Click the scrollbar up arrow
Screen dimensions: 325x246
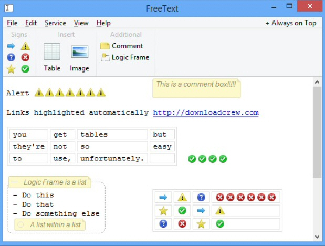(317, 82)
